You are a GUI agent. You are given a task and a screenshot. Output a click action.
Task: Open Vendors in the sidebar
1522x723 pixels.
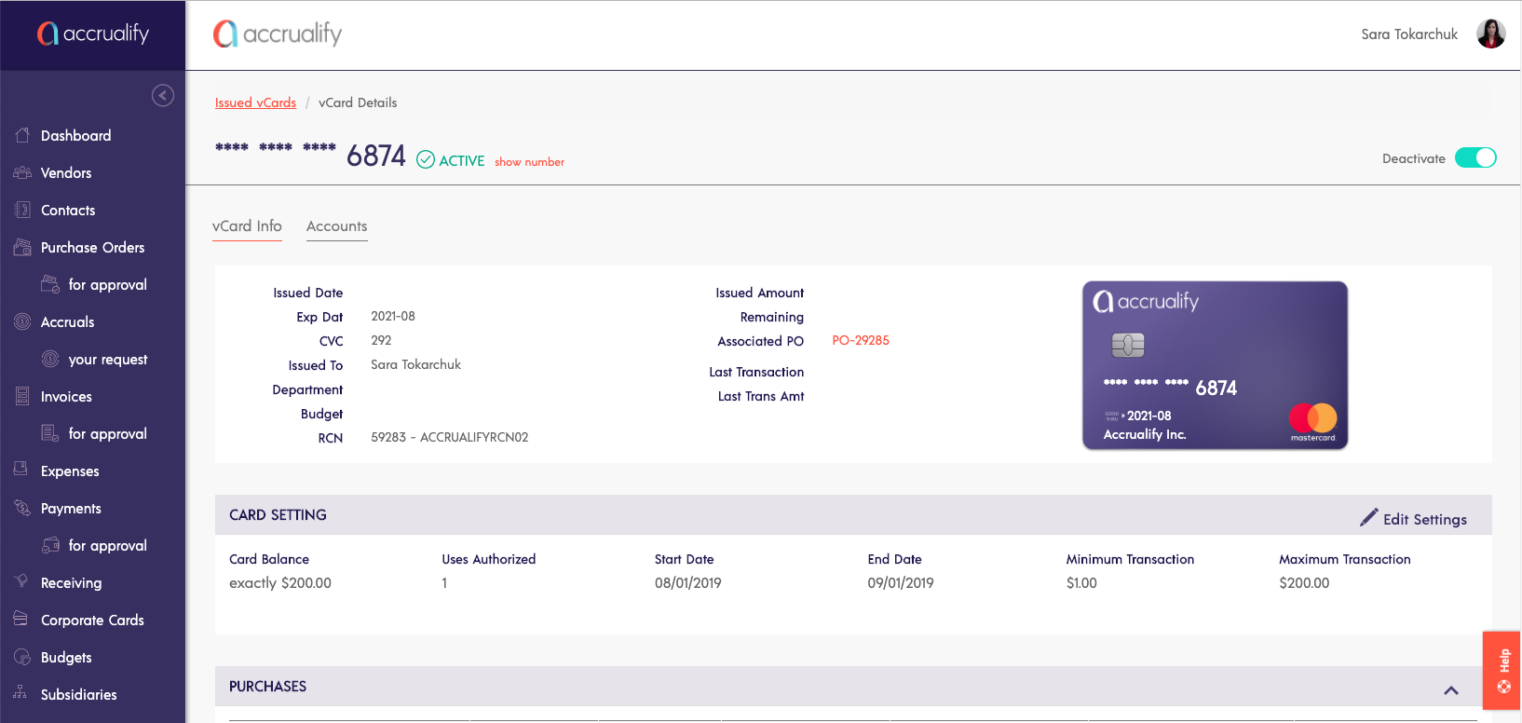(66, 172)
